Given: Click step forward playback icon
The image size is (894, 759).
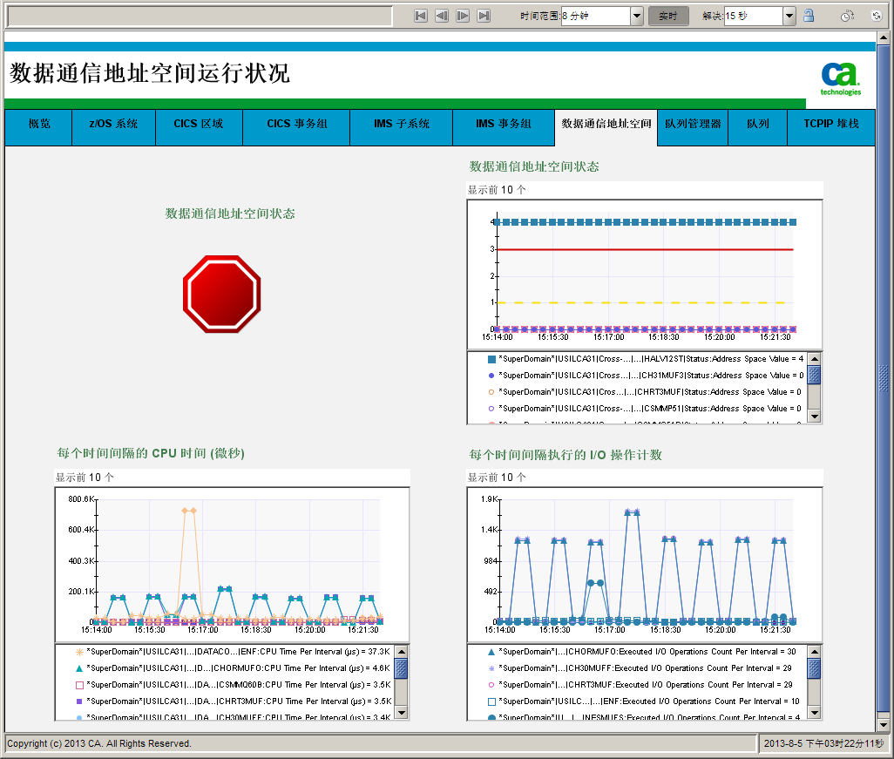Looking at the screenshot, I should (x=463, y=16).
